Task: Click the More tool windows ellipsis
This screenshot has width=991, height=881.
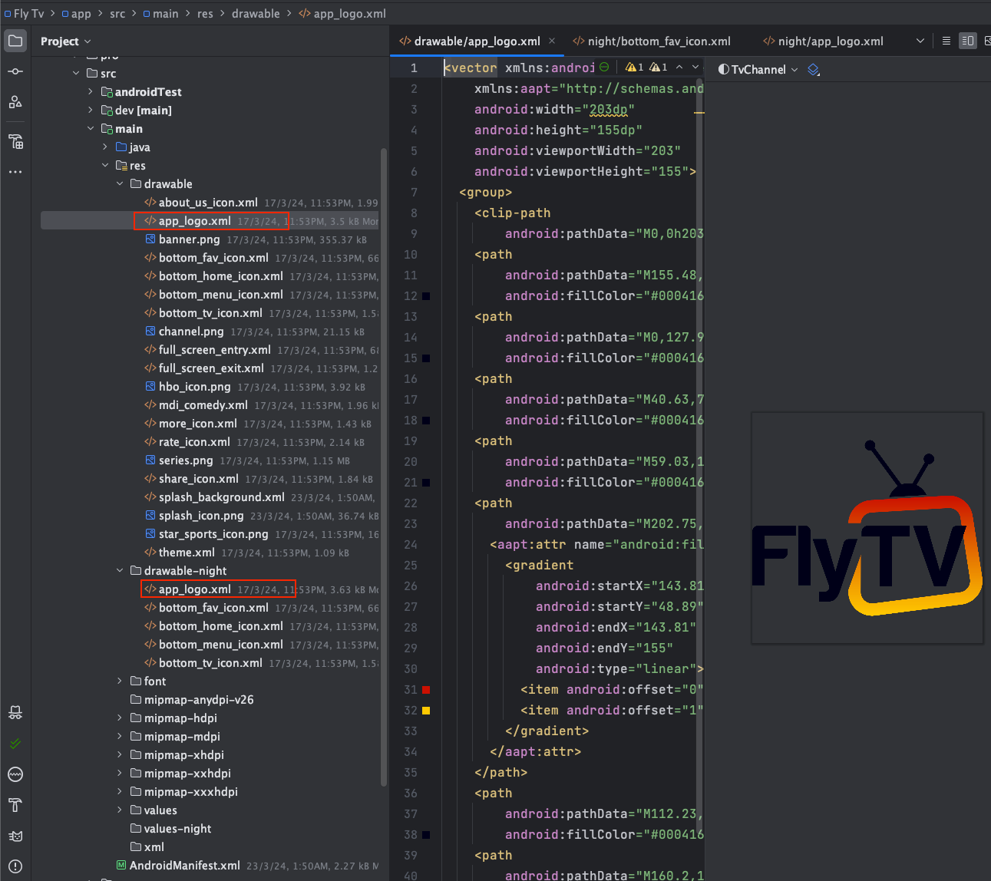Action: (x=15, y=172)
